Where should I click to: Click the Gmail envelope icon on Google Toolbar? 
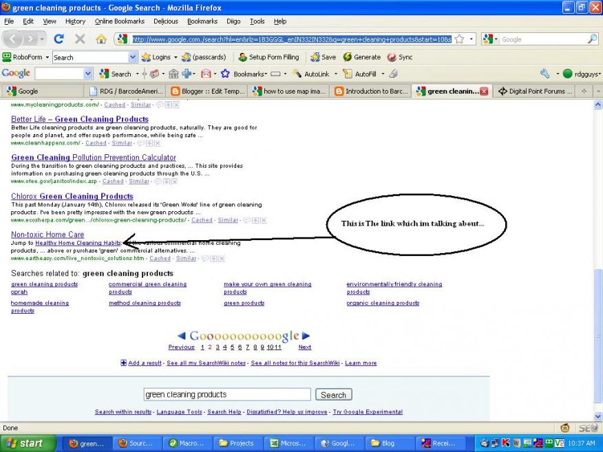click(x=206, y=74)
